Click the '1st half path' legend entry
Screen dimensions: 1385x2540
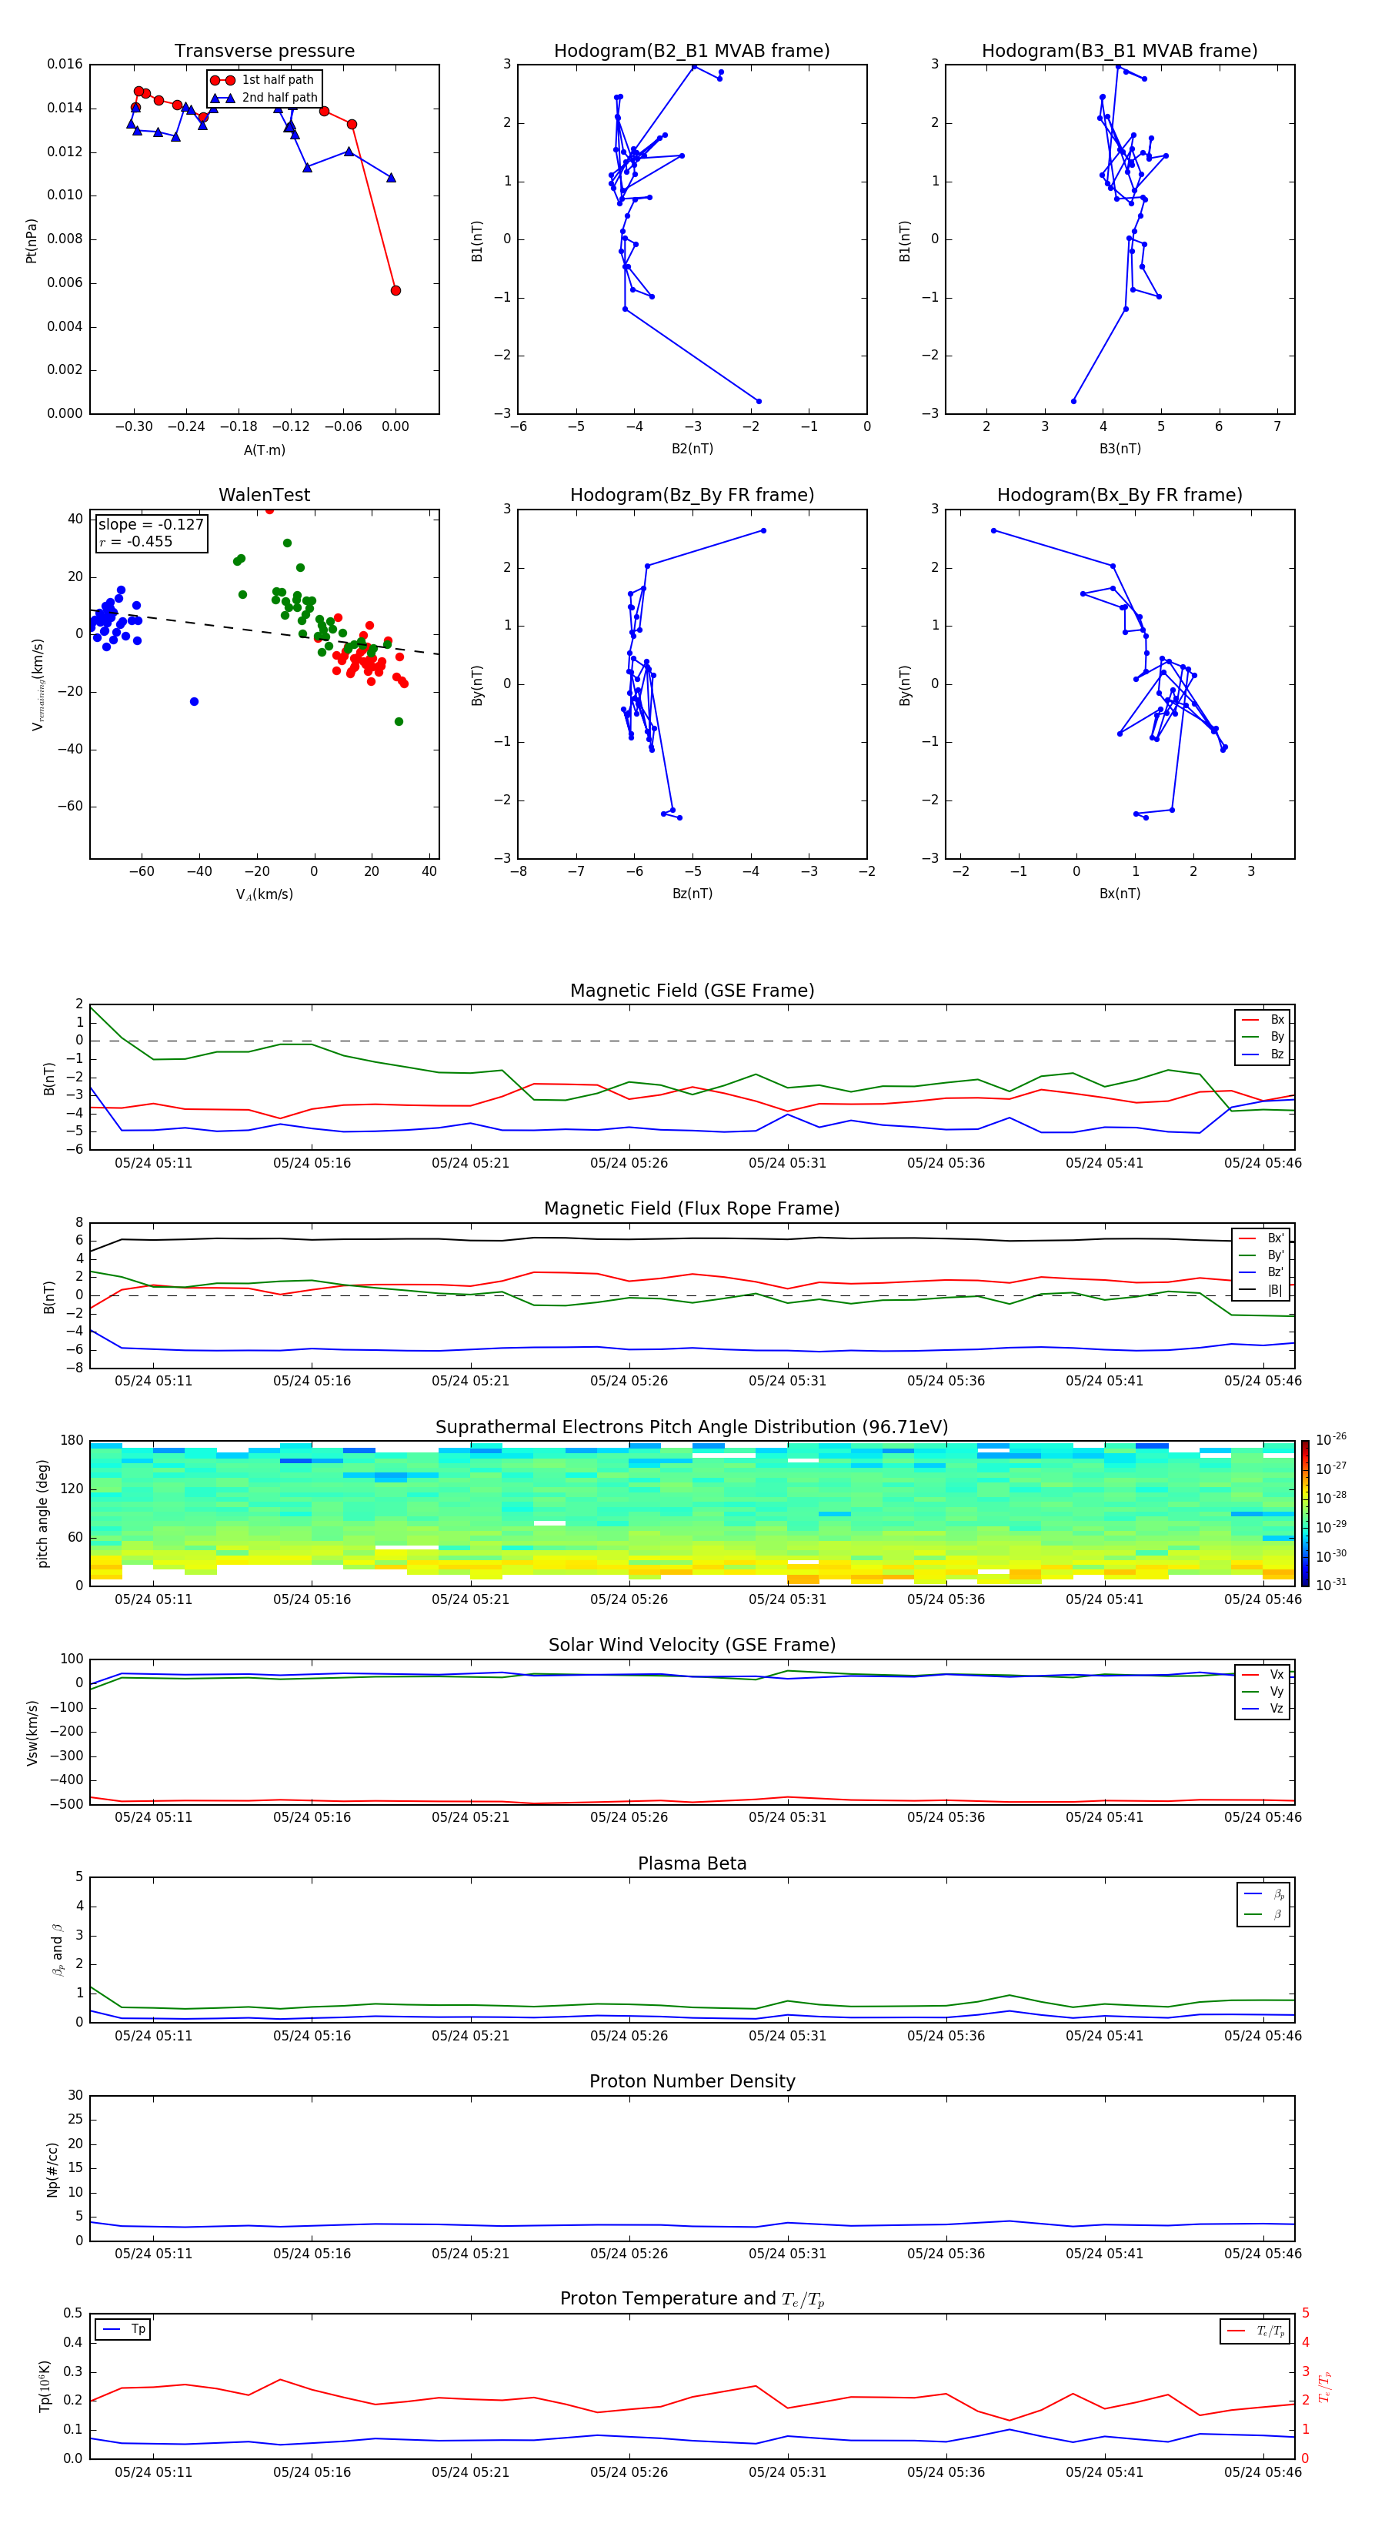[262, 80]
